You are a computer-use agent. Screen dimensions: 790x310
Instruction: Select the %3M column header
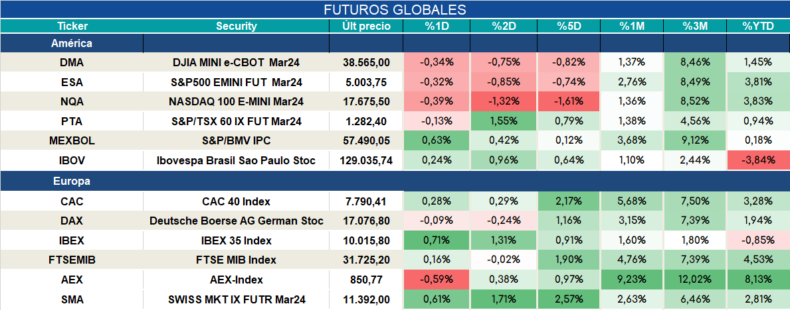695,26
